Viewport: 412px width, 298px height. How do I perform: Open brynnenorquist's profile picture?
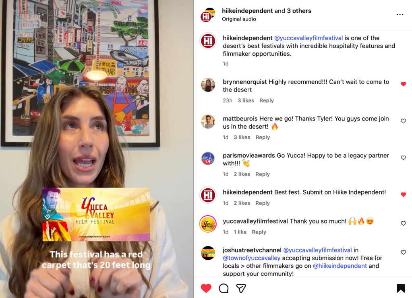(208, 85)
